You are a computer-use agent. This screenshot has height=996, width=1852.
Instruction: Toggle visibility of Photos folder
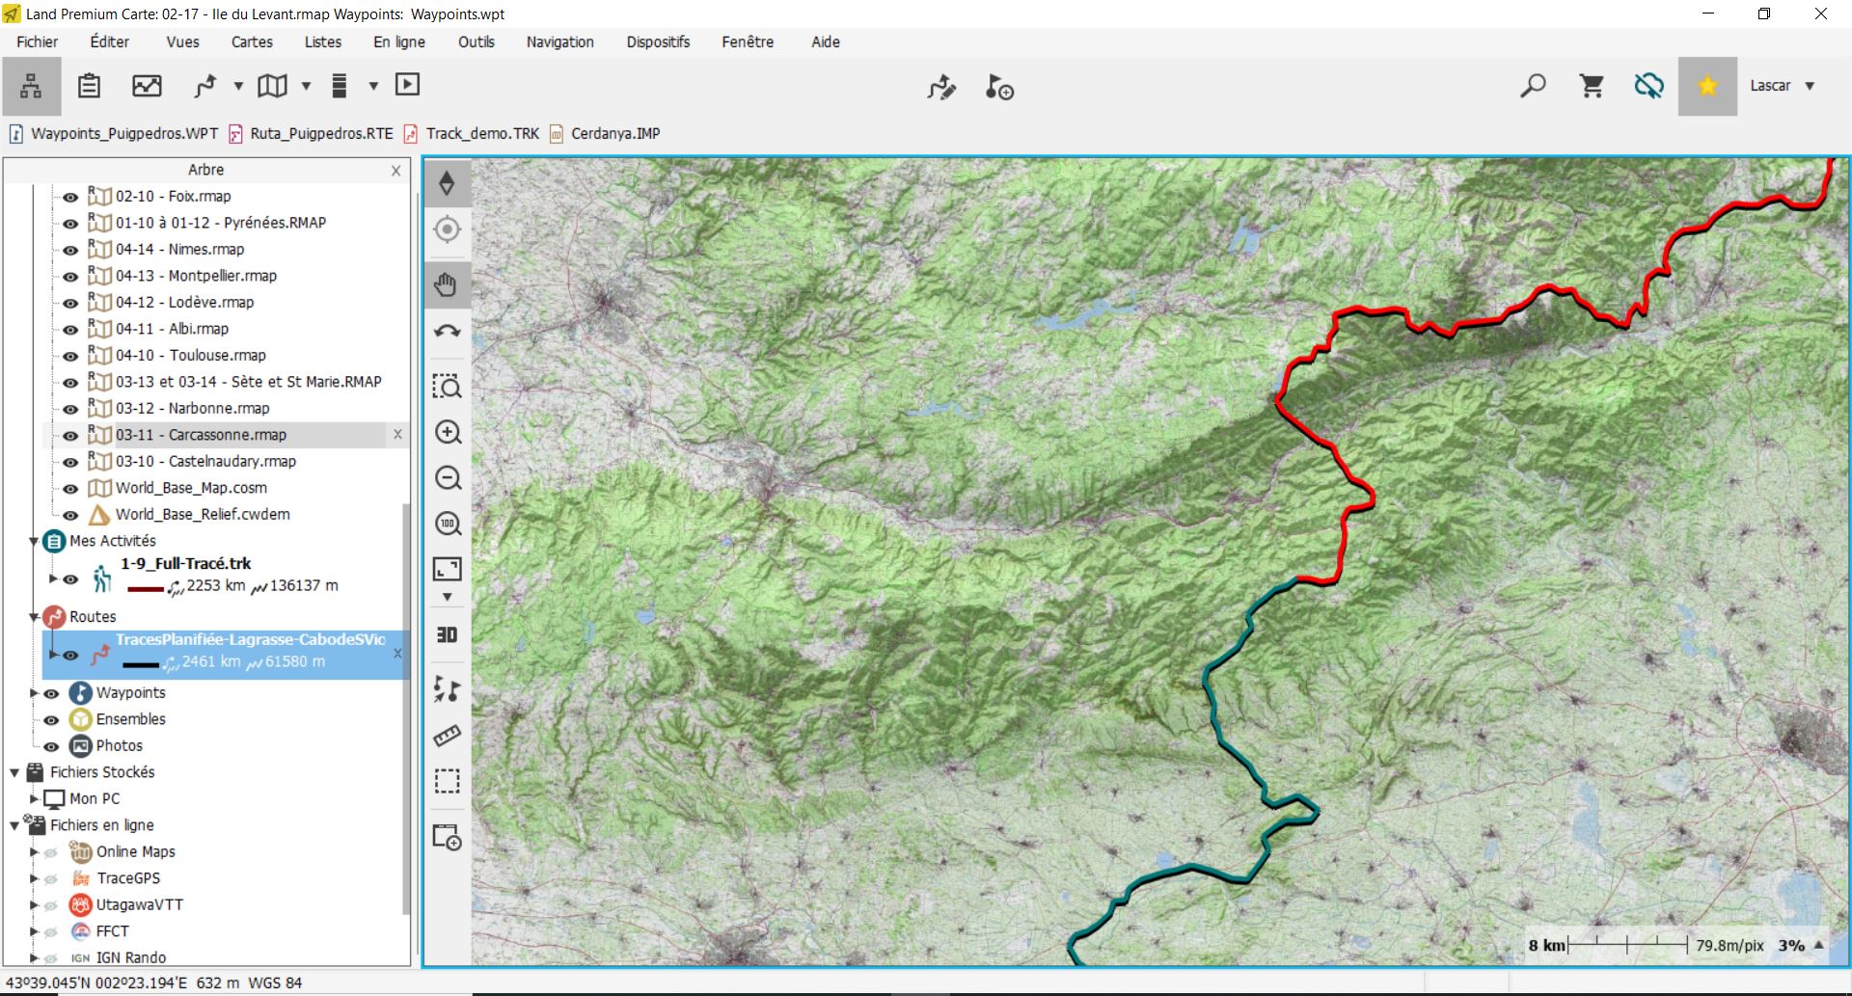pos(52,746)
